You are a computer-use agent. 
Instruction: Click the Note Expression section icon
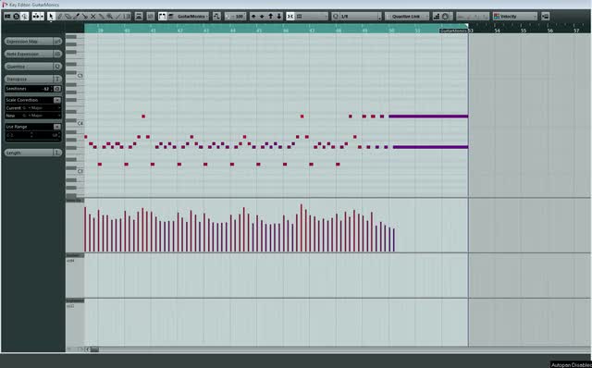point(57,54)
